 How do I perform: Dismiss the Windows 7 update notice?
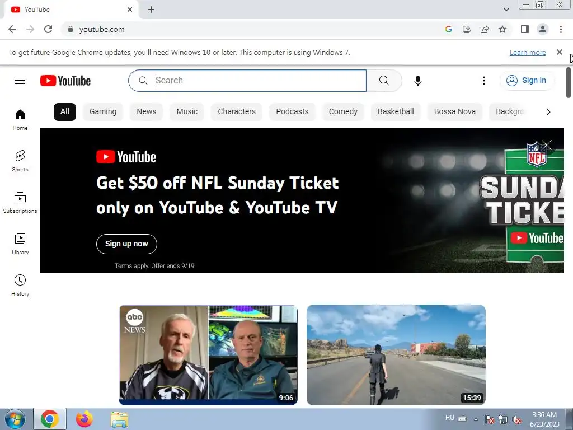coord(559,52)
